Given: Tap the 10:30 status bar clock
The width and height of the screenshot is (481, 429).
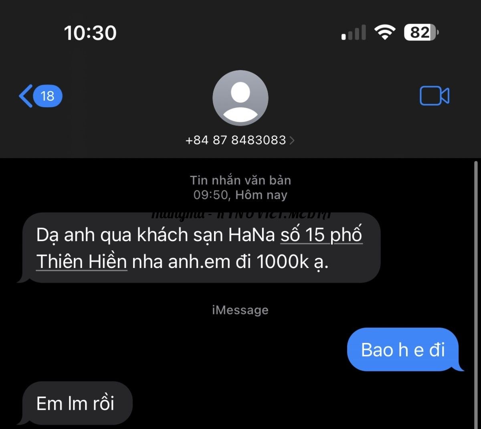Looking at the screenshot, I should point(90,33).
